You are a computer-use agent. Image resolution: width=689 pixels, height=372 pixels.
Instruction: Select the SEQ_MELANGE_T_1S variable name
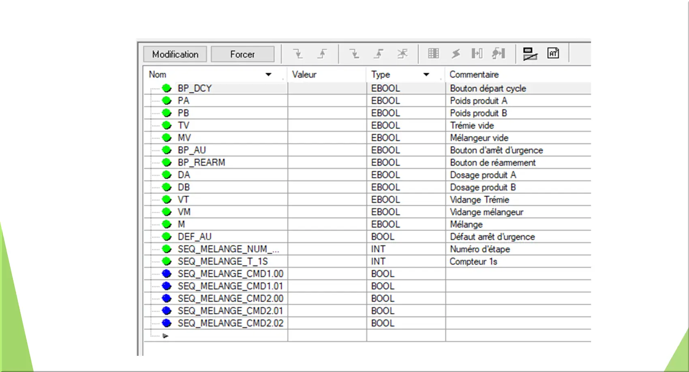[x=223, y=261]
